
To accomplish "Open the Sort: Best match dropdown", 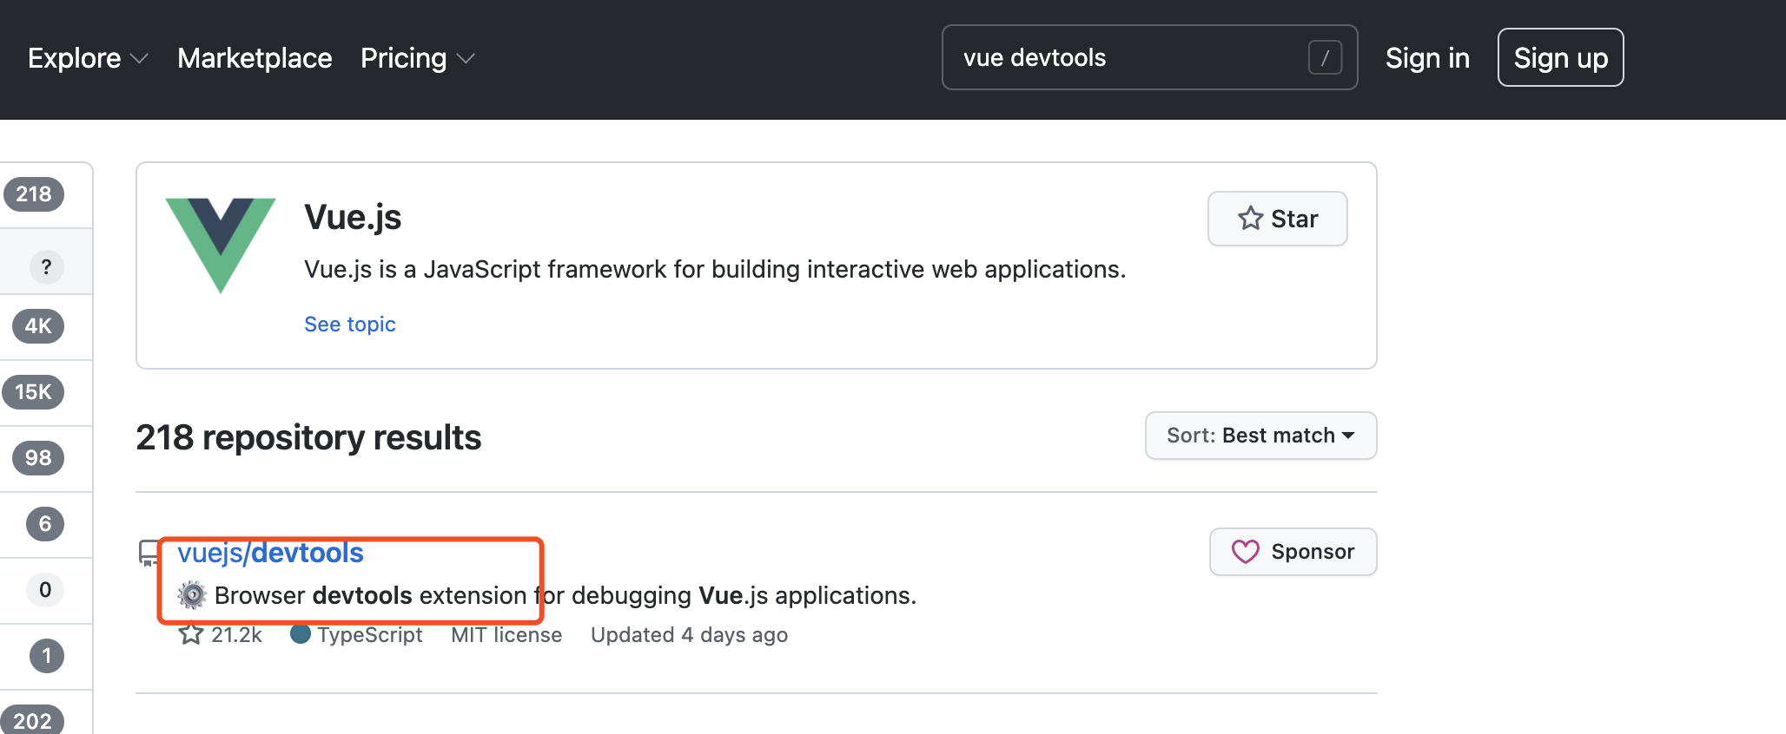I will point(1260,436).
